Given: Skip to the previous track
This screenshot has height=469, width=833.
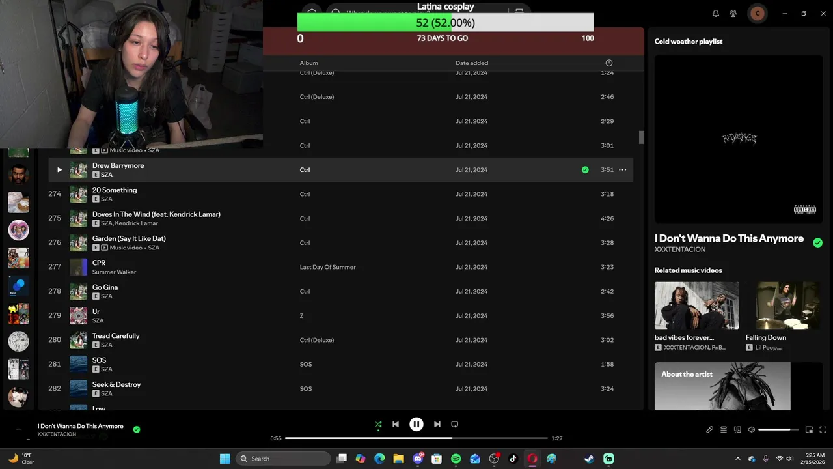Looking at the screenshot, I should pos(396,424).
